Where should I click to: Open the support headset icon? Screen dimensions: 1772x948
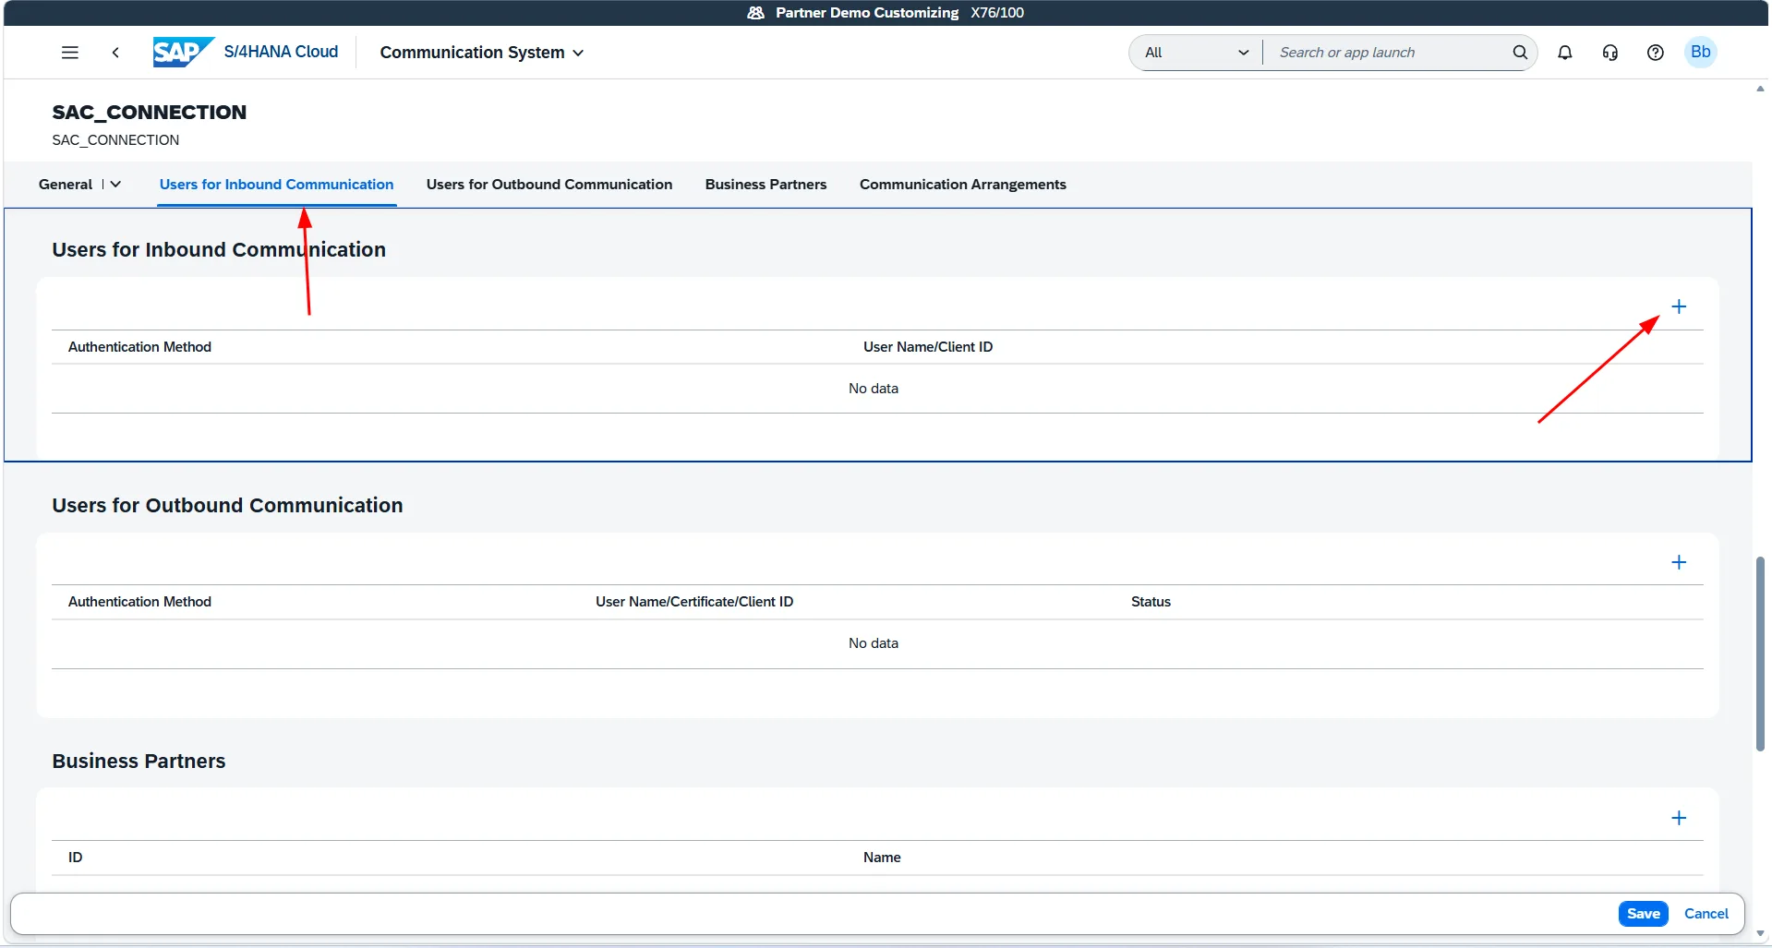click(x=1609, y=53)
